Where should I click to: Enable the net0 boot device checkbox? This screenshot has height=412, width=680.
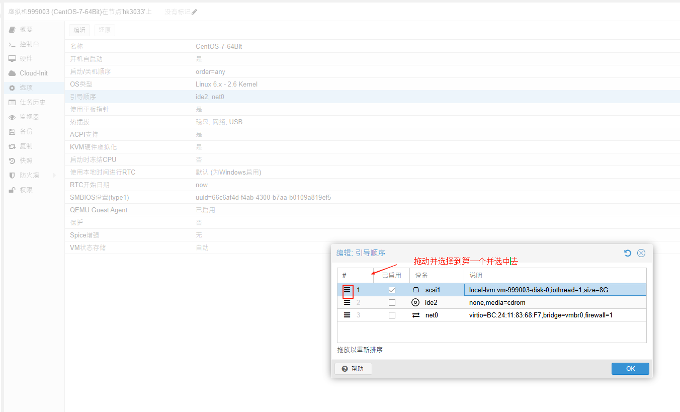pyautogui.click(x=392, y=315)
